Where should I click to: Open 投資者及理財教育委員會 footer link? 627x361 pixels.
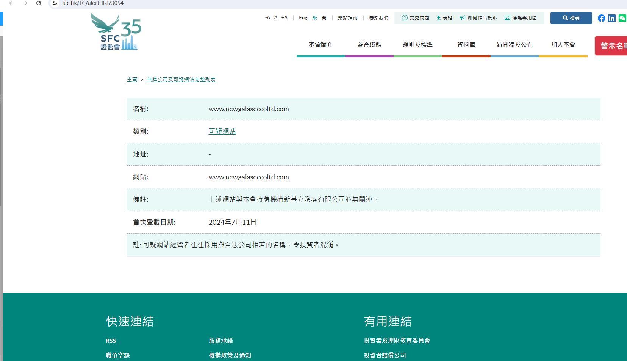pos(397,341)
